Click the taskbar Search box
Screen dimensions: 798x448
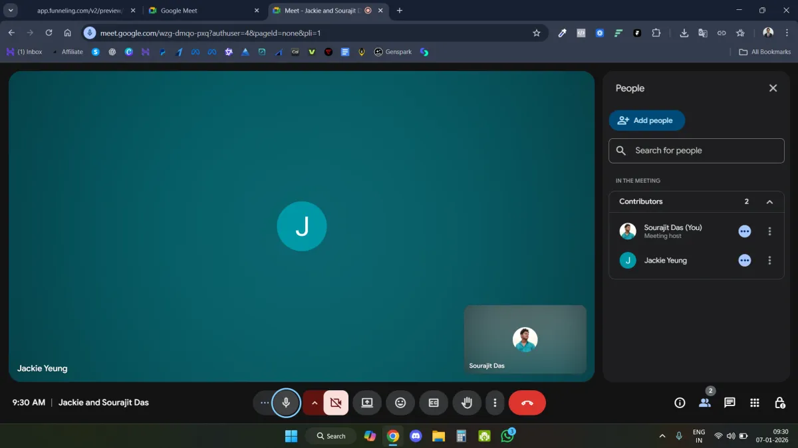[x=331, y=436]
